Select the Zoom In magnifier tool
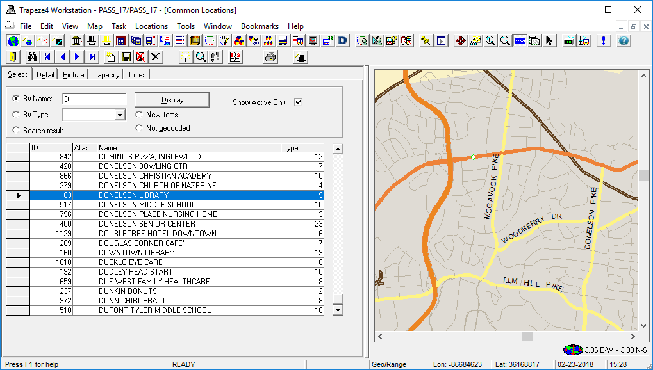Image resolution: width=653 pixels, height=370 pixels. coord(490,40)
